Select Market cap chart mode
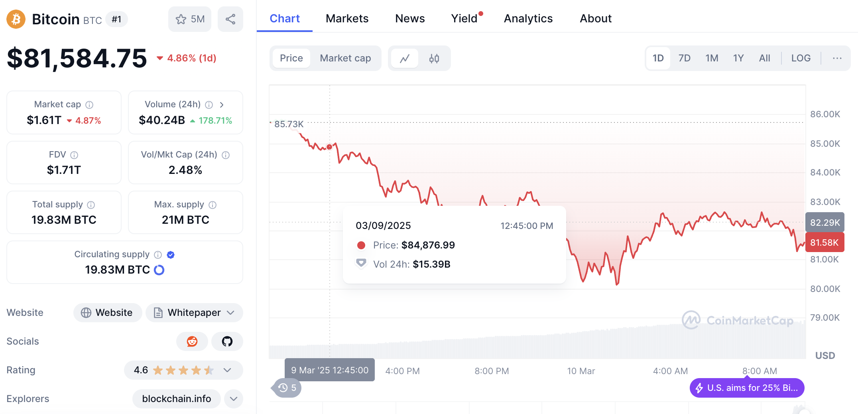The image size is (858, 414). pos(345,58)
